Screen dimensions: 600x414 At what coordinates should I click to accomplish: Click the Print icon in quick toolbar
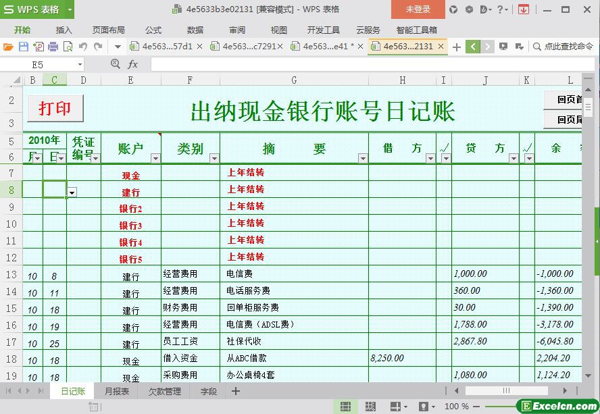[x=53, y=47]
